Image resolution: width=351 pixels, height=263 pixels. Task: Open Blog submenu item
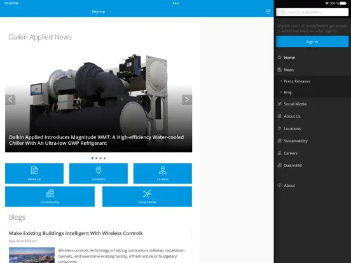[x=287, y=92]
